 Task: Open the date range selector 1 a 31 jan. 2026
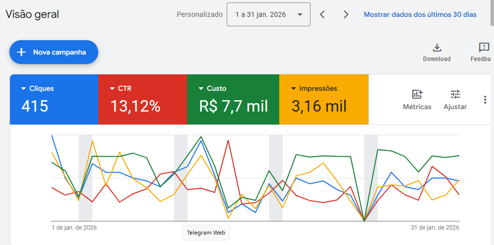pos(268,14)
